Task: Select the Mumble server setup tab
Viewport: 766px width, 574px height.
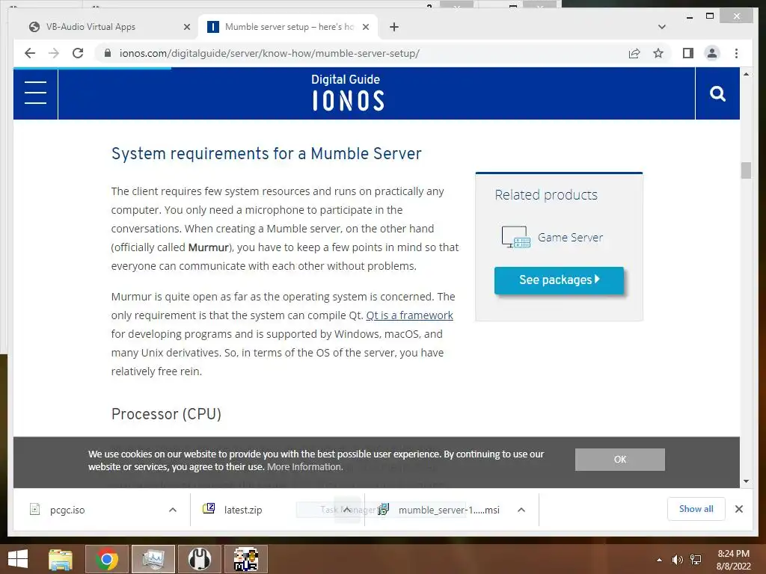Action: pos(288,27)
